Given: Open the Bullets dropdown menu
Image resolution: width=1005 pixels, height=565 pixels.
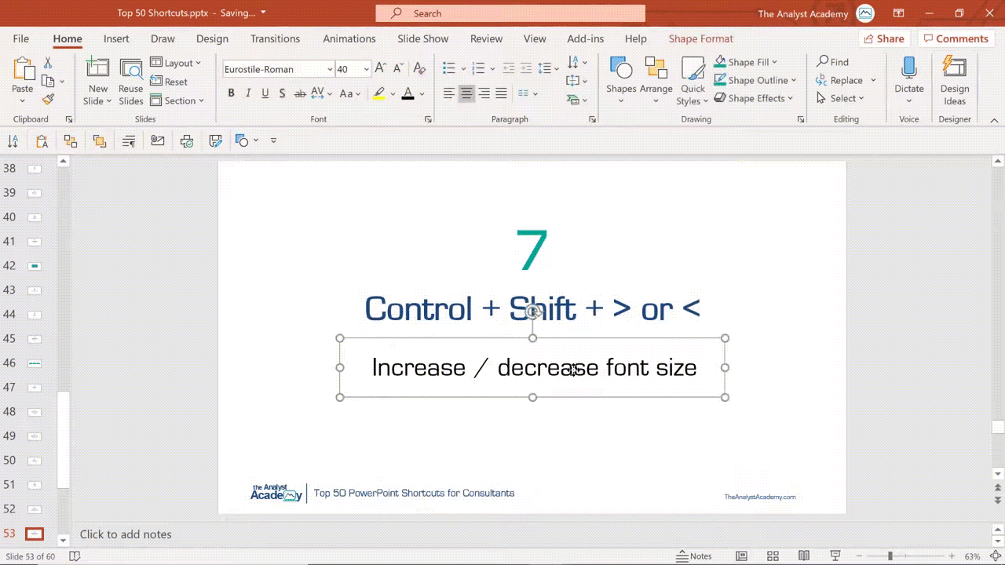Looking at the screenshot, I should 463,67.
